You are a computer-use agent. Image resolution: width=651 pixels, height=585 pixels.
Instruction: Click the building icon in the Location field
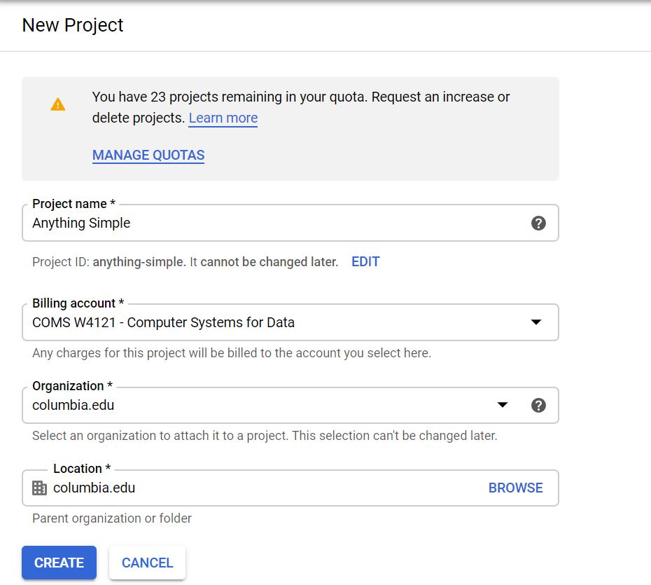[40, 488]
